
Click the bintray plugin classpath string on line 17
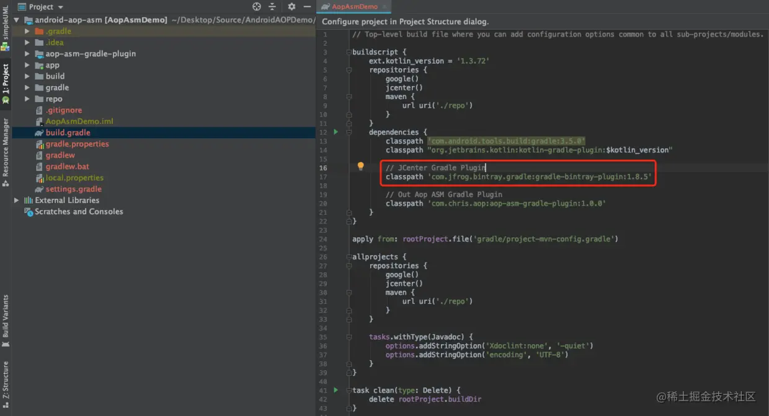(x=539, y=176)
